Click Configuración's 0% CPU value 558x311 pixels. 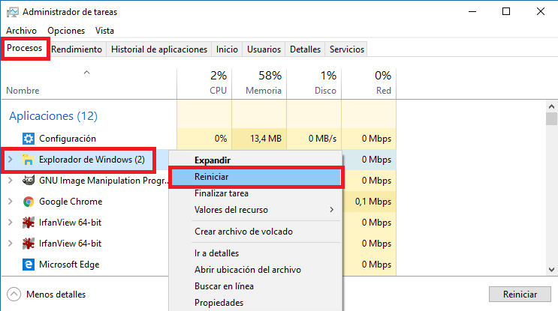221,139
